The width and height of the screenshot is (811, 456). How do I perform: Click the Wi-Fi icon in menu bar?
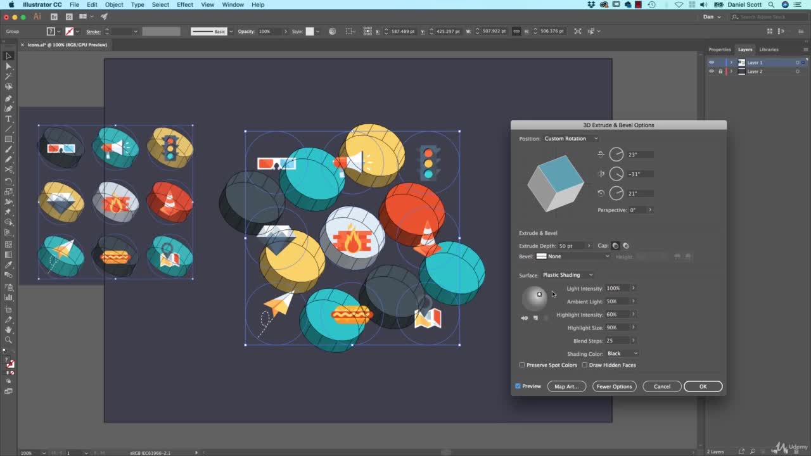(x=679, y=4)
